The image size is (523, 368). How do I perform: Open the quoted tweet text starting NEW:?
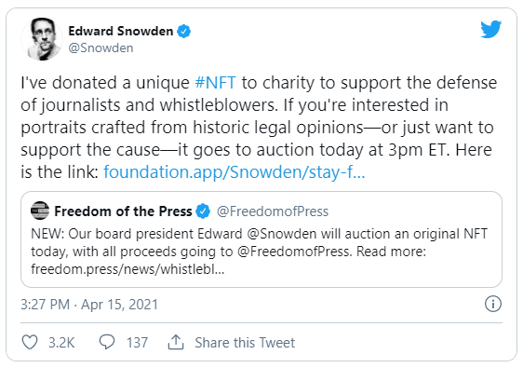click(259, 252)
